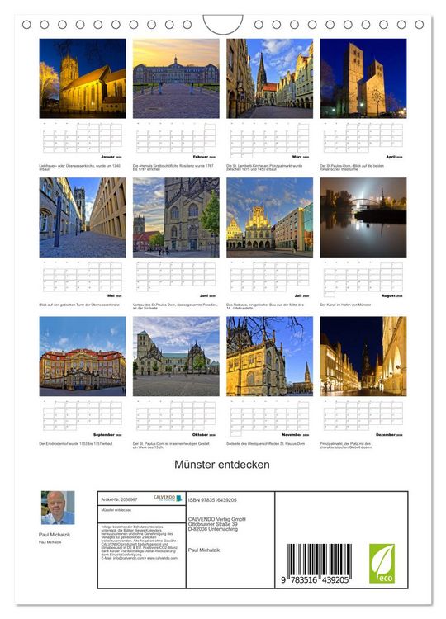Click the September month label
The height and width of the screenshot is (619, 446).
(107, 435)
